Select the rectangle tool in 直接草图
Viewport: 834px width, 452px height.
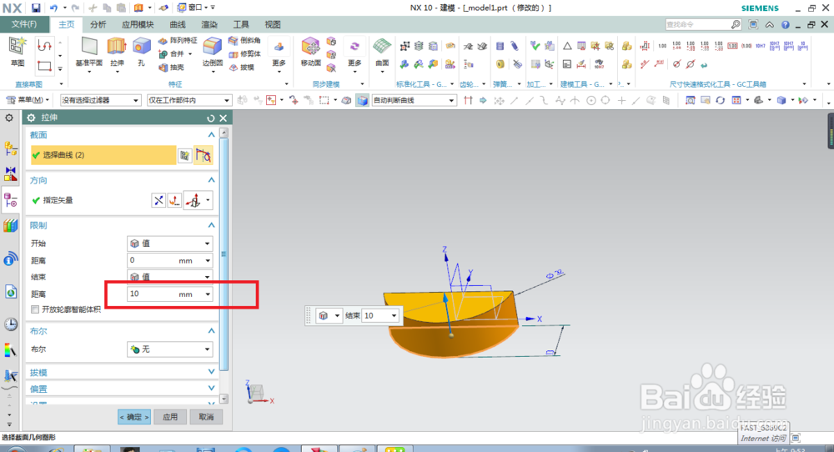[x=44, y=67]
